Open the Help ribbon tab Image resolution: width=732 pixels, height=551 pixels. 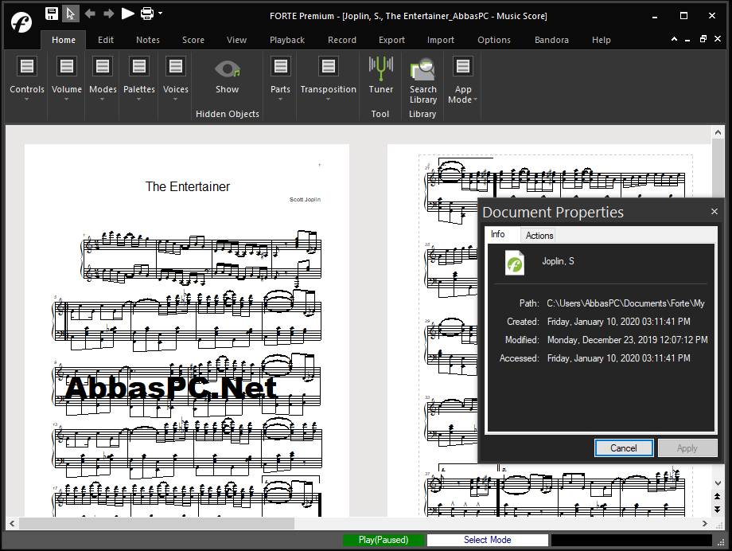pos(602,40)
